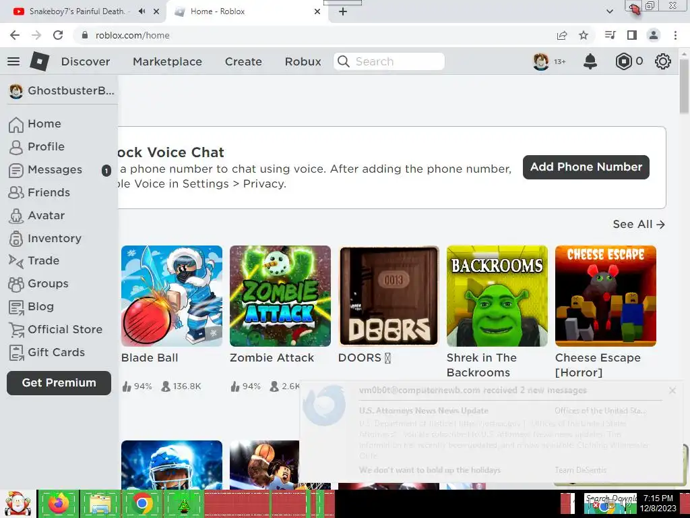Viewport: 690px width, 518px height.
Task: View site information lock icon
Action: 85,35
